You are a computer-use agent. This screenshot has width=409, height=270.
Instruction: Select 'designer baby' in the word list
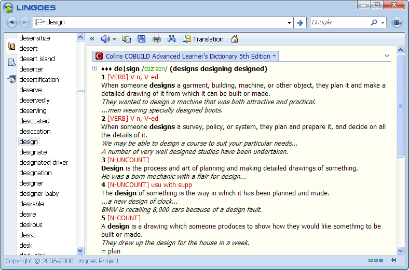(x=39, y=194)
